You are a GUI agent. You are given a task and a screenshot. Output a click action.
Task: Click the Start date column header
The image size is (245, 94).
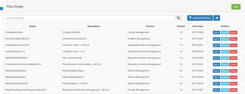[198, 26]
